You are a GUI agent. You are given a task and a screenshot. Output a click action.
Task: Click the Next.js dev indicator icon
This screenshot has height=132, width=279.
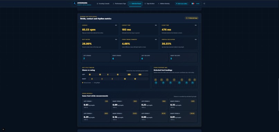tap(4, 130)
